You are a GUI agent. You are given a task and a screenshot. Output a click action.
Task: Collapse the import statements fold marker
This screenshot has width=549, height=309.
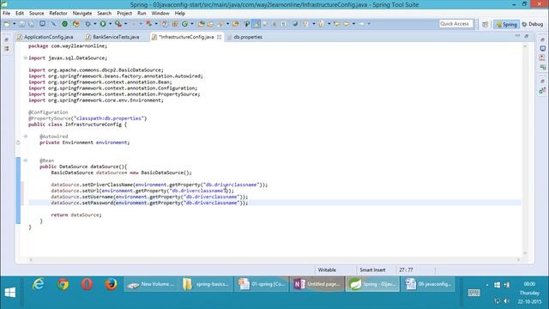click(26, 58)
